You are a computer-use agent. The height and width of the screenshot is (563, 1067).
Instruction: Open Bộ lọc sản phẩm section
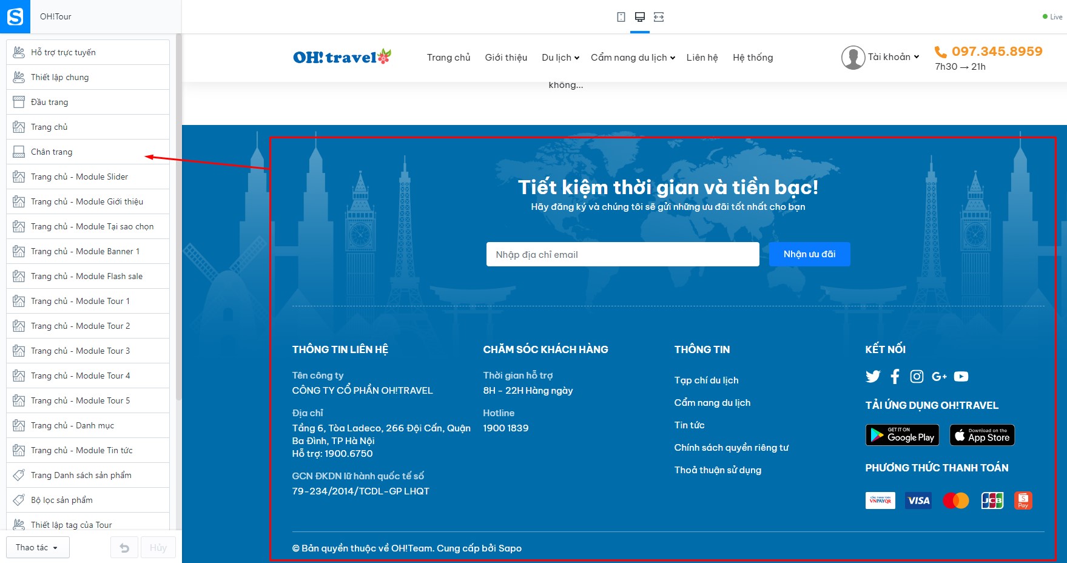pos(88,500)
